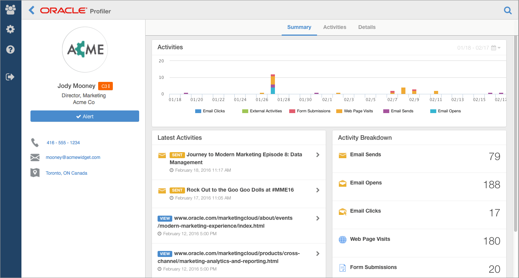Expand the Goo Goo Dolls email activity chevron
Screen dimensions: 519x278
pyautogui.click(x=318, y=190)
